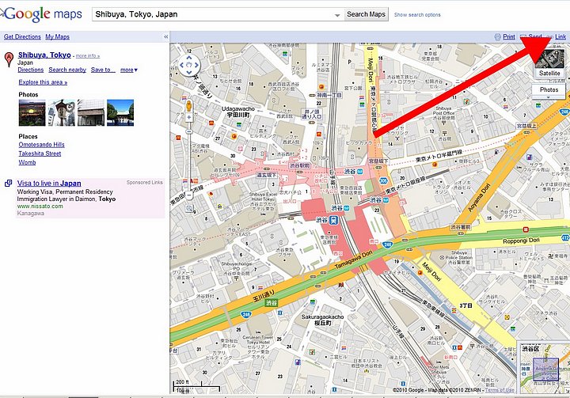The height and width of the screenshot is (398, 570).
Task: Open the third photo of white building
Action: point(91,112)
